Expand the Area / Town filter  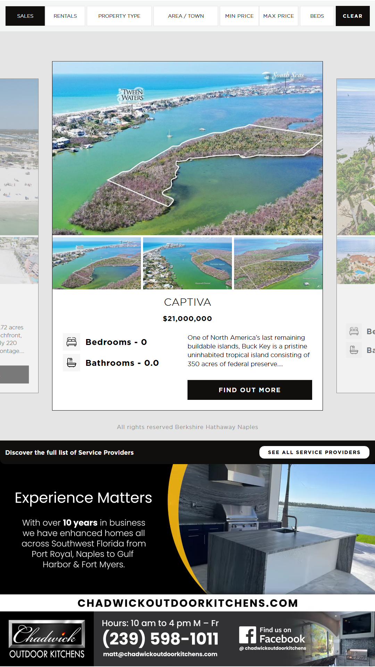tap(186, 16)
